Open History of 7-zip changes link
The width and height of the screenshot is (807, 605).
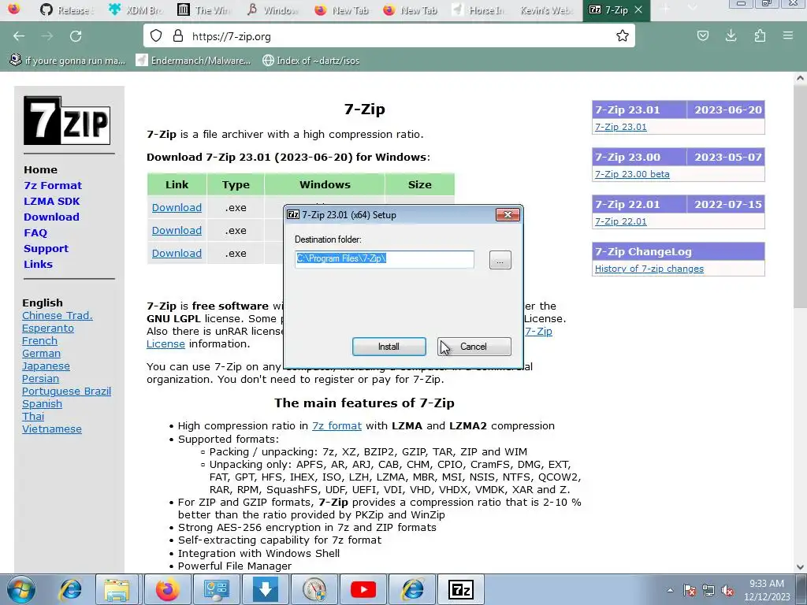(x=649, y=269)
